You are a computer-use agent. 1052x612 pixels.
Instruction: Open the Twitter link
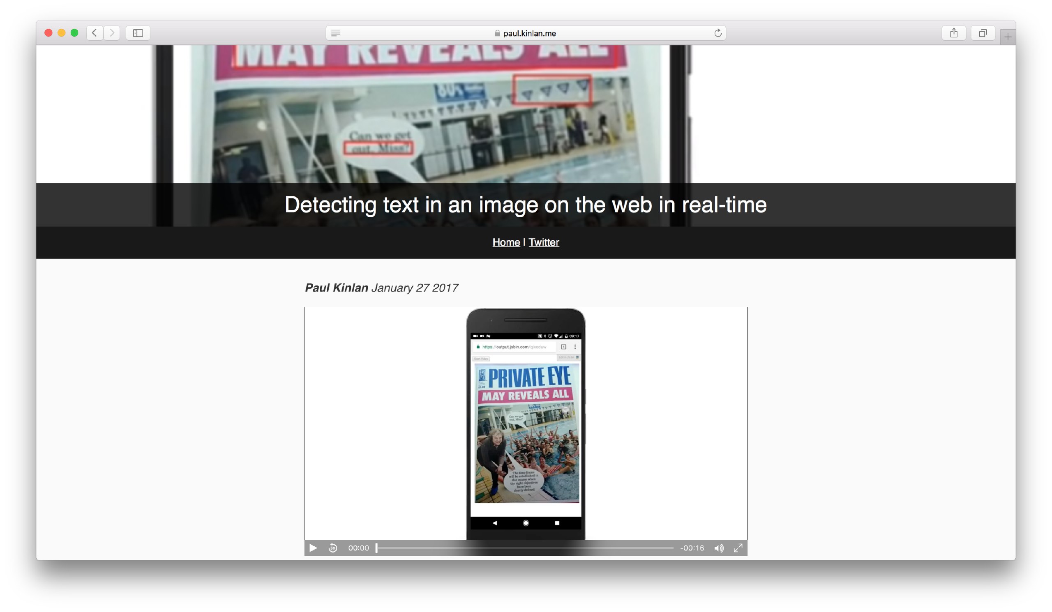[544, 242]
